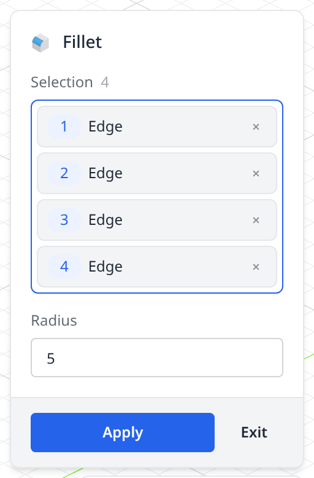
Task: Highlight the third Edge entry label
Action: point(105,220)
